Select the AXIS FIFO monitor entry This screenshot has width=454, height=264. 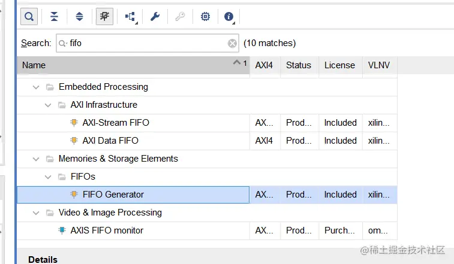[107, 230]
